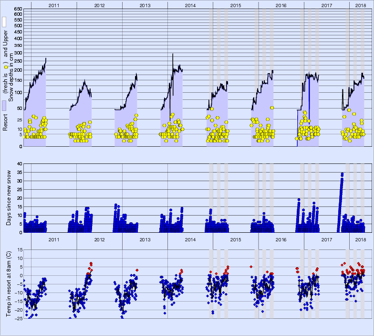Click the isolated yellow marker at 50 cm in 2016
This screenshot has width=374, height=336.
click(272, 108)
